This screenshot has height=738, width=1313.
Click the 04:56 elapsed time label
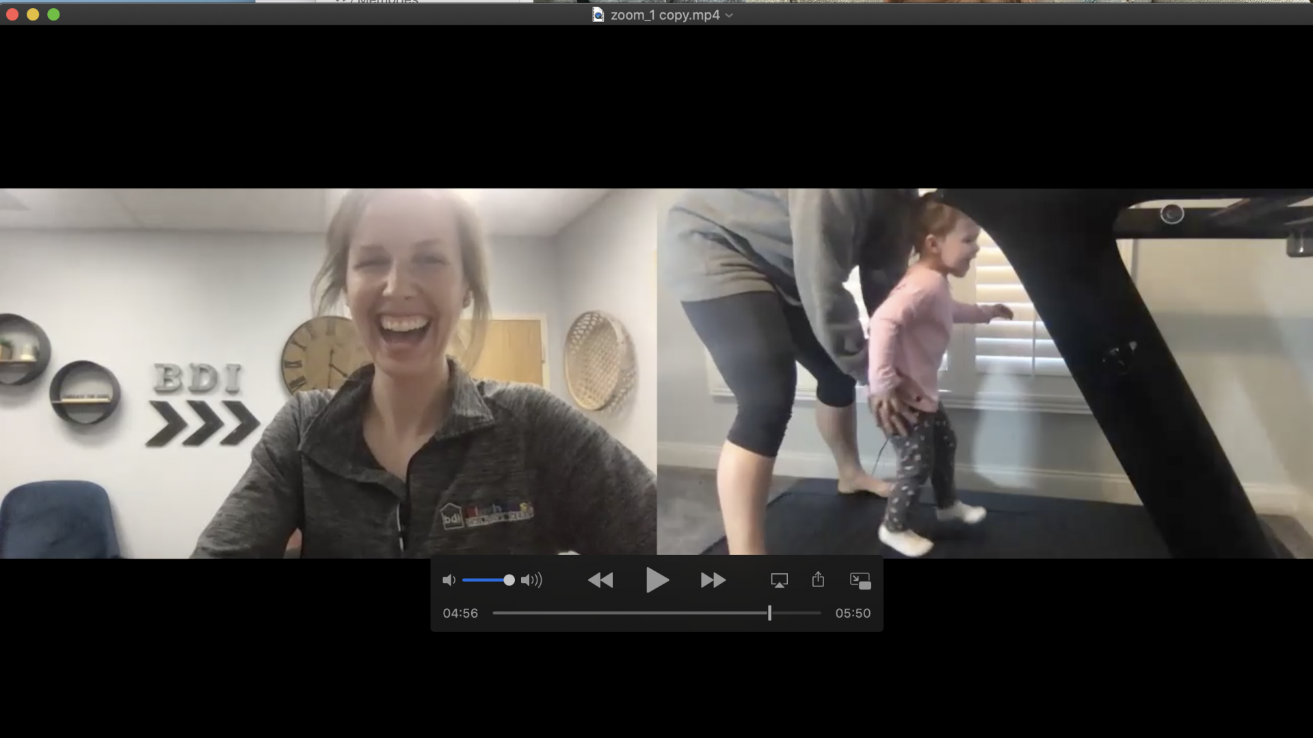pyautogui.click(x=460, y=613)
